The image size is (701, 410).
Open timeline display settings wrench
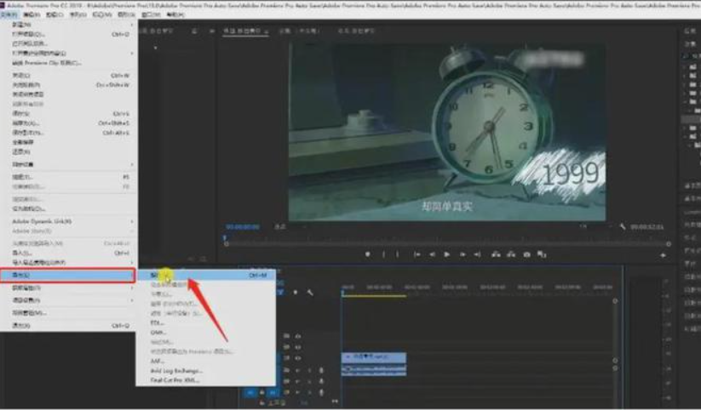(x=310, y=292)
